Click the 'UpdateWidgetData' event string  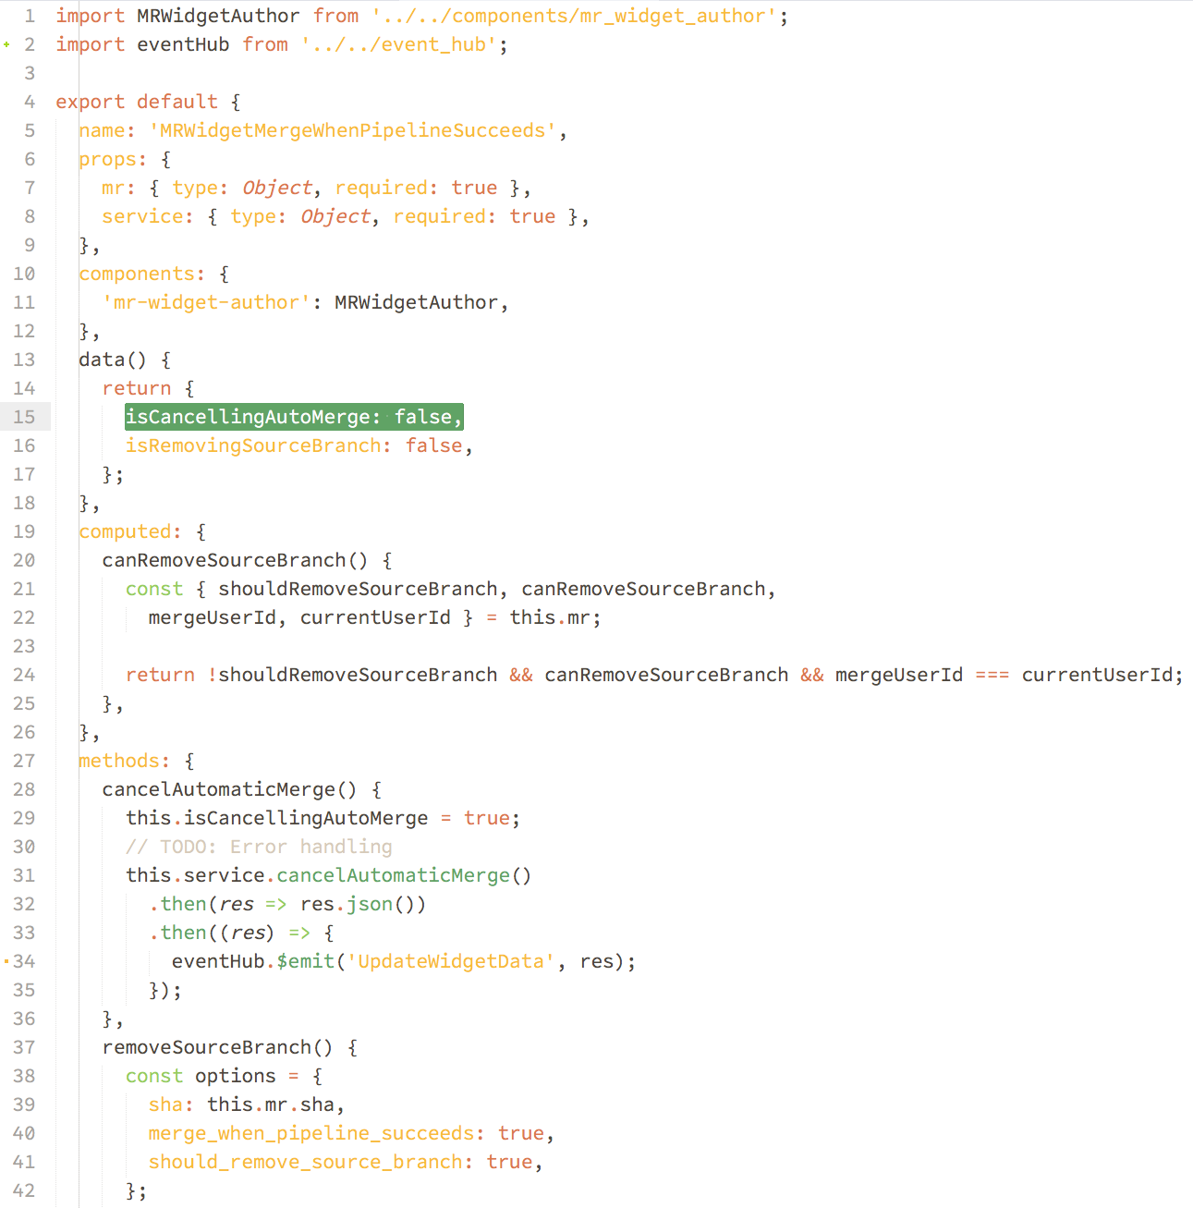(x=451, y=961)
